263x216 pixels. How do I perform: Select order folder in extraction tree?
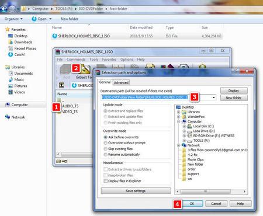[x=189, y=169]
